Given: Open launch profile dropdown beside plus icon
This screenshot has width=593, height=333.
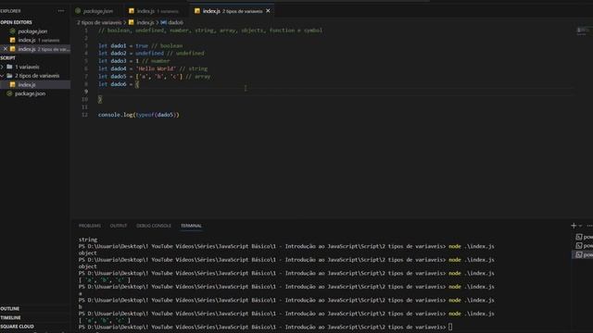Looking at the screenshot, I should pyautogui.click(x=581, y=226).
